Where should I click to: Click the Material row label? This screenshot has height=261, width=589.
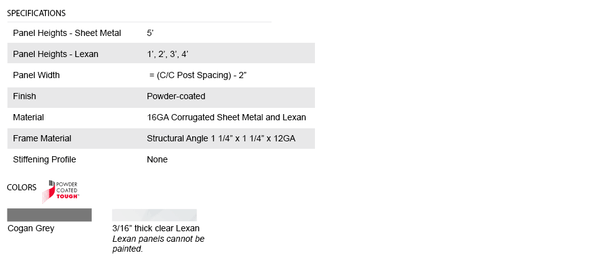(29, 117)
